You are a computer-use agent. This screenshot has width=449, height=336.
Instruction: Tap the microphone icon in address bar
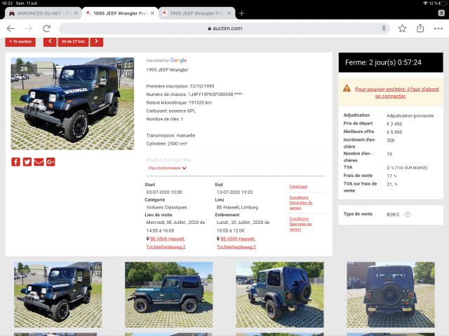[384, 28]
